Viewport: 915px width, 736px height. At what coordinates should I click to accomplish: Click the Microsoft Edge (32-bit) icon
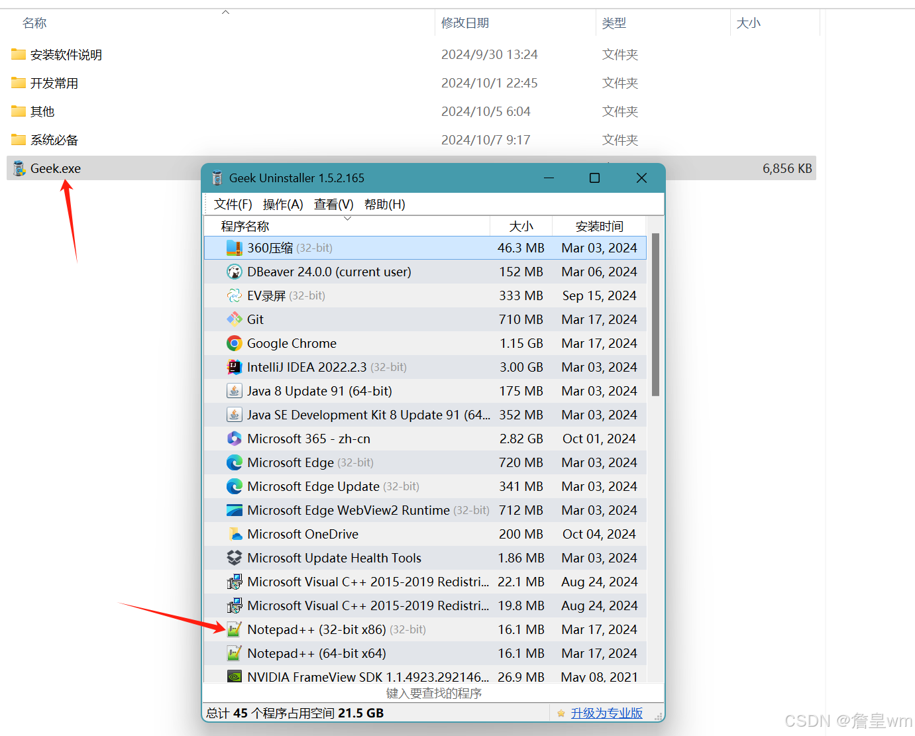pos(235,462)
